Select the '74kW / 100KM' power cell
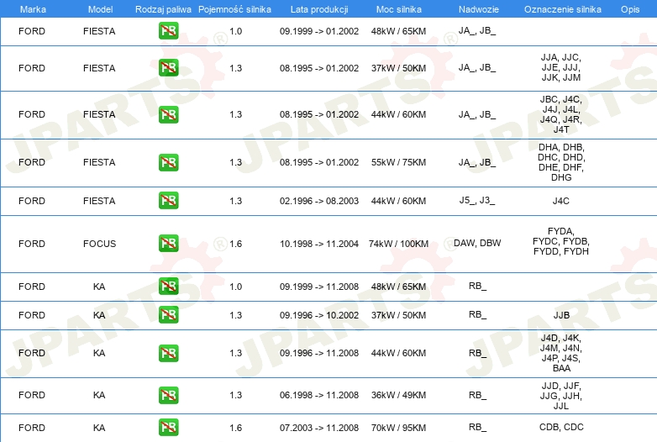The height and width of the screenshot is (442, 657). [x=398, y=244]
